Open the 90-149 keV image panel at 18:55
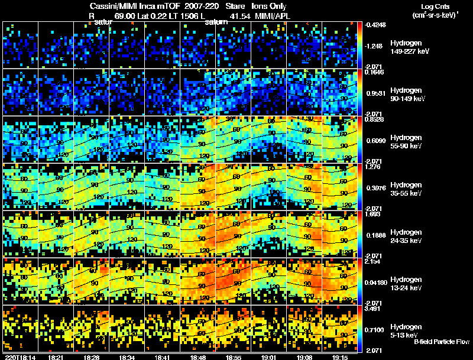This screenshot has width=473, height=360. point(234,92)
